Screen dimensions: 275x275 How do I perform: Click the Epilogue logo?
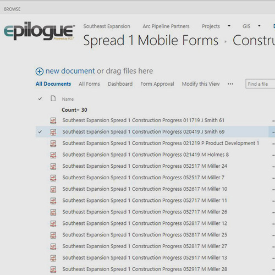click(x=40, y=31)
